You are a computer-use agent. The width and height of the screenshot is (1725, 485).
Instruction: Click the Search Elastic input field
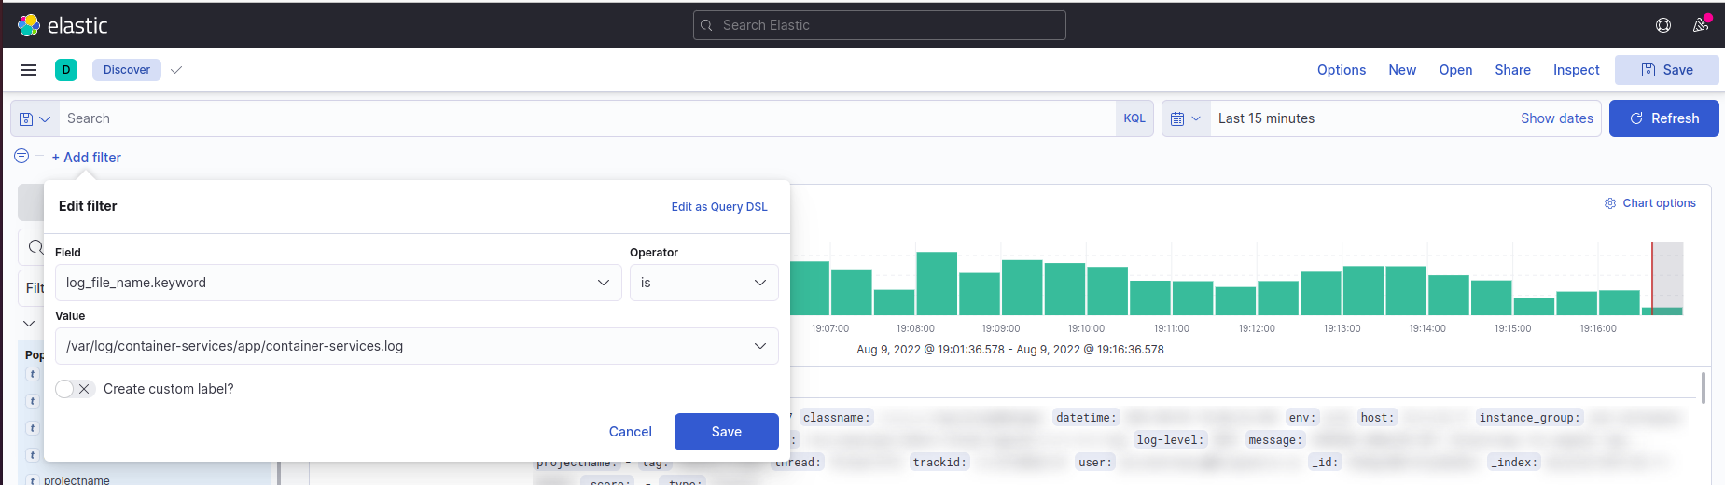point(879,25)
